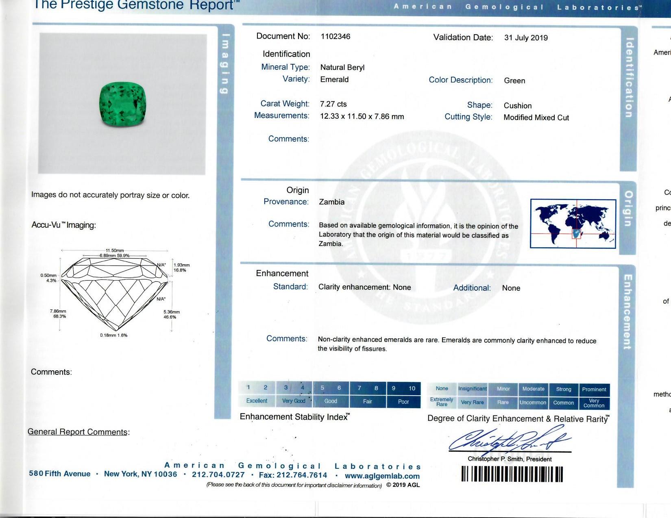
Task: Click the Green color description value
Action: point(514,81)
